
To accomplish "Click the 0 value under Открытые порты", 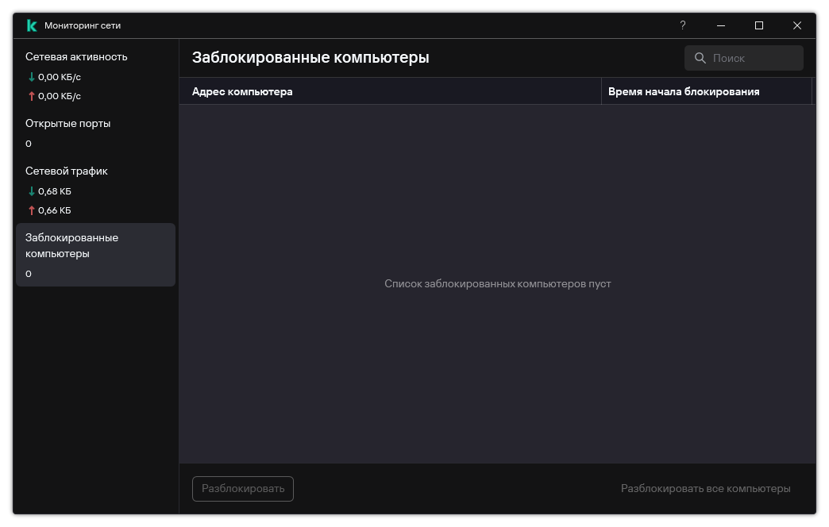I will [x=29, y=144].
